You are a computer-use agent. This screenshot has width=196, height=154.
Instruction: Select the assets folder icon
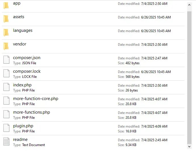click(6, 19)
